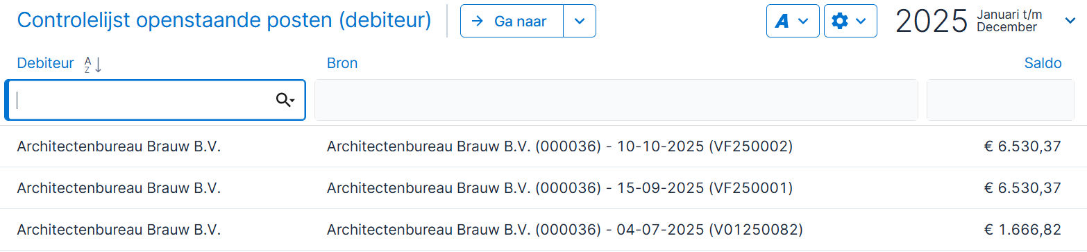1087x252 pixels.
Task: Sort by the Saldo column header
Action: click(x=1043, y=63)
